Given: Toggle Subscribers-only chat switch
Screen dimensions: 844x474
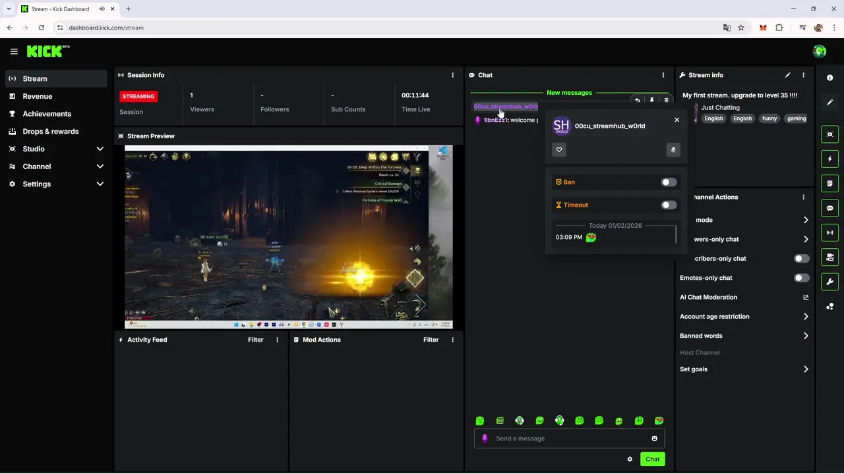Looking at the screenshot, I should point(802,259).
